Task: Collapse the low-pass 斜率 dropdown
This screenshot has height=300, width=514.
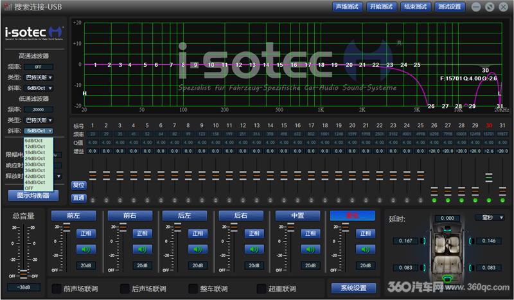Action: coord(39,131)
